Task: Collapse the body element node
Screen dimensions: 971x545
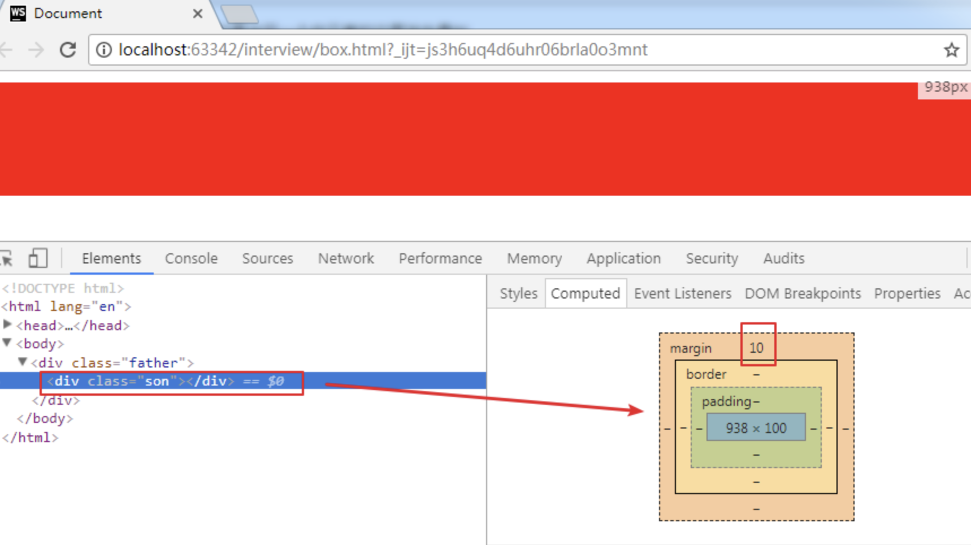Action: point(7,343)
